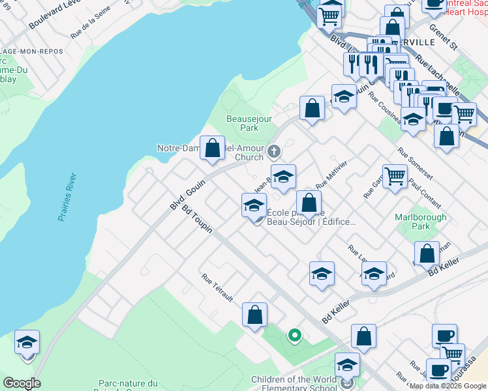Select the Grenet St label
The height and width of the screenshot is (391, 488).
coord(444,37)
